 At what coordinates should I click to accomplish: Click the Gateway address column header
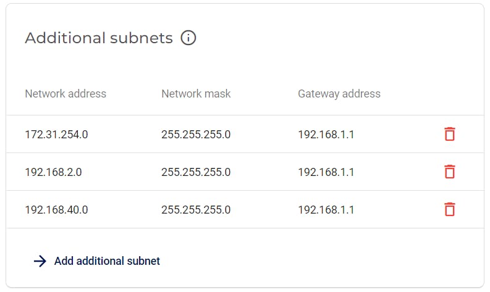point(339,94)
